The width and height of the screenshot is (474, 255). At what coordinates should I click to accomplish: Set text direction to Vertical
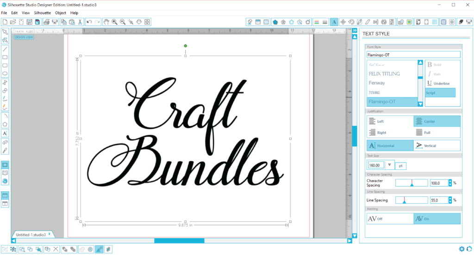pyautogui.click(x=437, y=146)
